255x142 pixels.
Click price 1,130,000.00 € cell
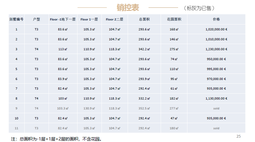click(216, 99)
